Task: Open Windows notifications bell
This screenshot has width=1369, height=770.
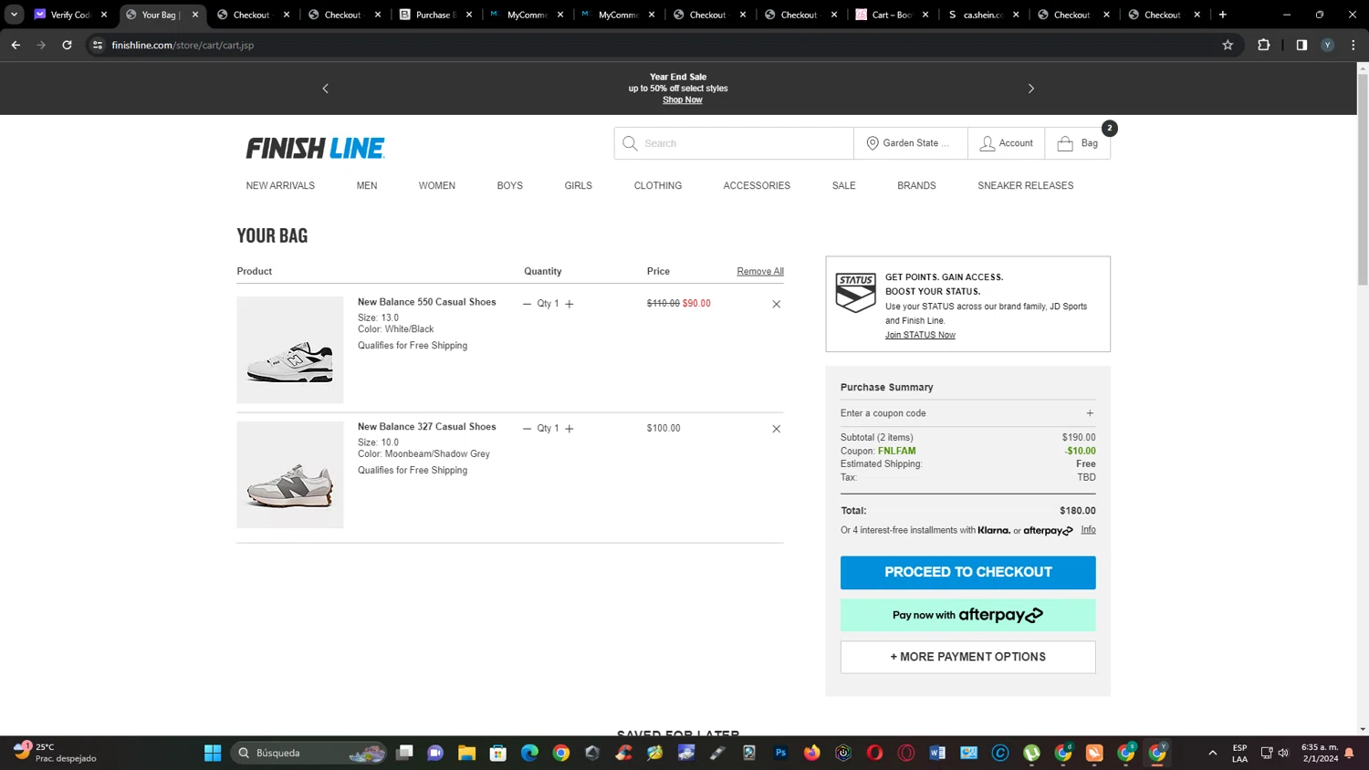Action: click(x=1349, y=753)
